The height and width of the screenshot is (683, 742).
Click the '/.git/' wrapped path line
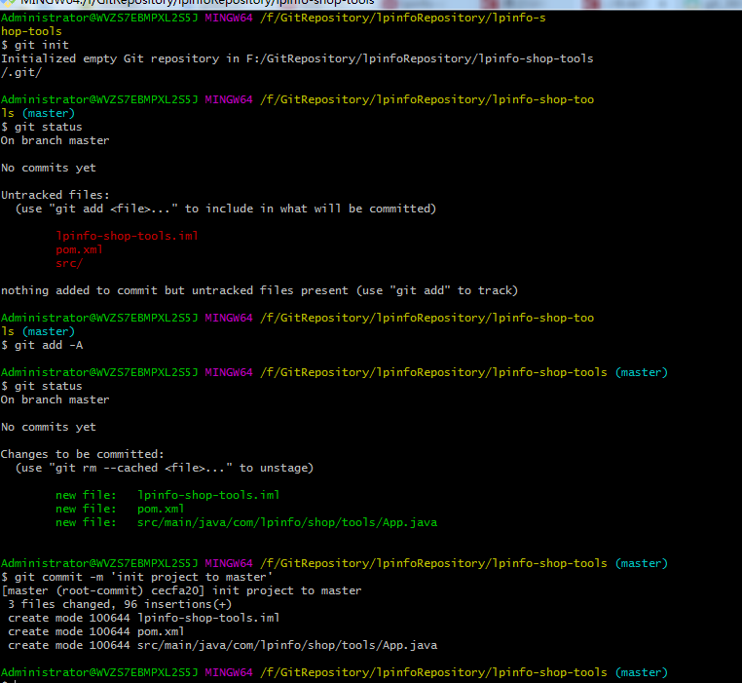[21, 72]
